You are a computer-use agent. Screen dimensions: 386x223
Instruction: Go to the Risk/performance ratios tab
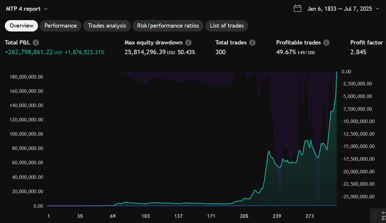[x=168, y=26]
